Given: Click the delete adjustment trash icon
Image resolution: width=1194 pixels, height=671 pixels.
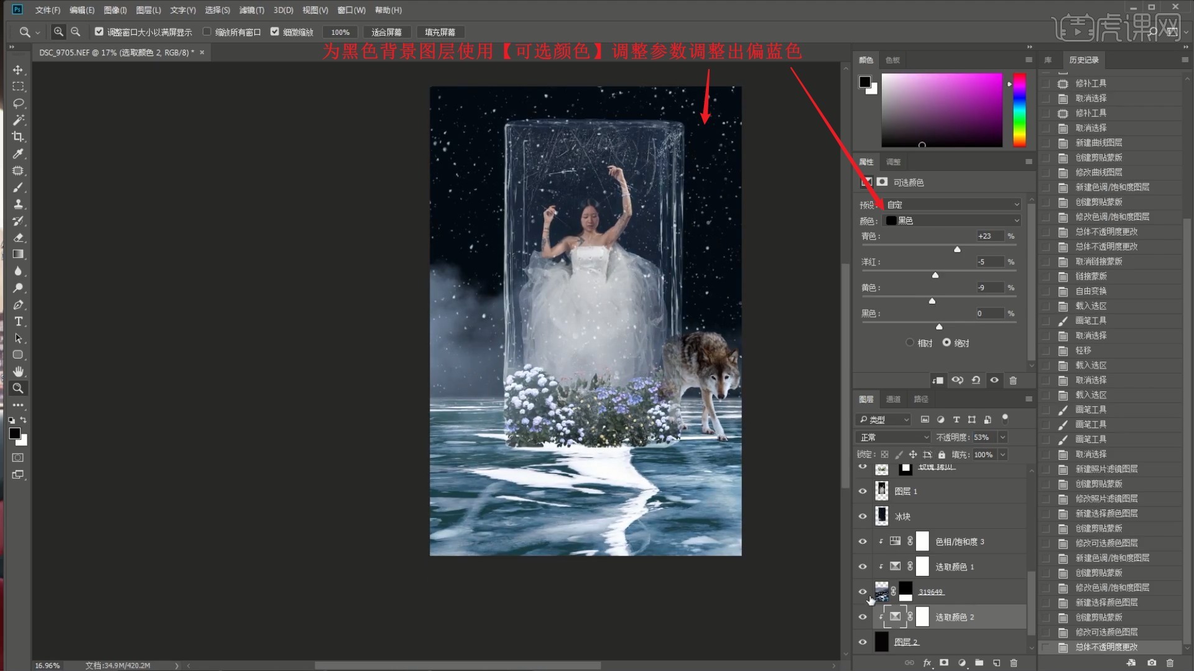Looking at the screenshot, I should point(1013,380).
